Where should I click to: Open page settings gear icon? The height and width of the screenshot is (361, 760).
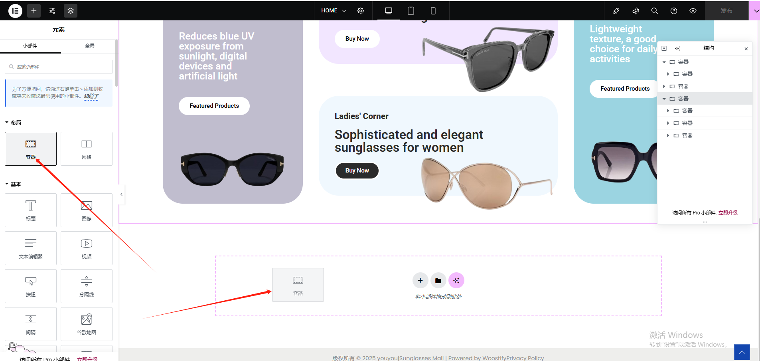click(361, 11)
